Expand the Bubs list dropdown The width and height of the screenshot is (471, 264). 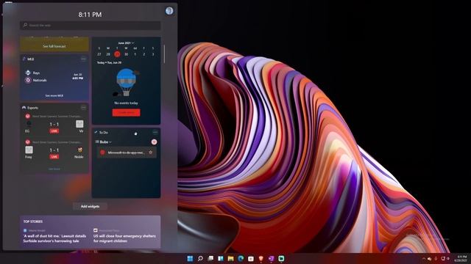point(104,142)
